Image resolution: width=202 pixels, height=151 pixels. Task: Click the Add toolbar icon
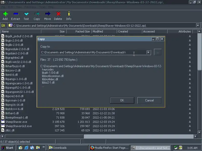tap(5, 14)
